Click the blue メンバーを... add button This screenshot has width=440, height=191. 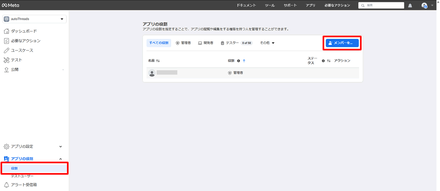(342, 43)
